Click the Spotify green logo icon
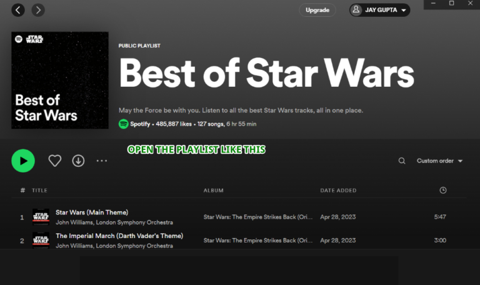The width and height of the screenshot is (480, 285). (x=123, y=124)
